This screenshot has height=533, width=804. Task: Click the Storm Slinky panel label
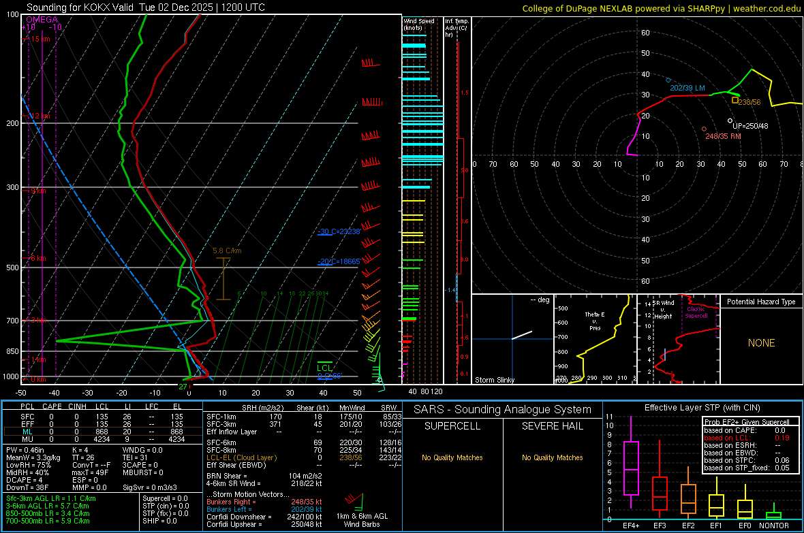494,380
